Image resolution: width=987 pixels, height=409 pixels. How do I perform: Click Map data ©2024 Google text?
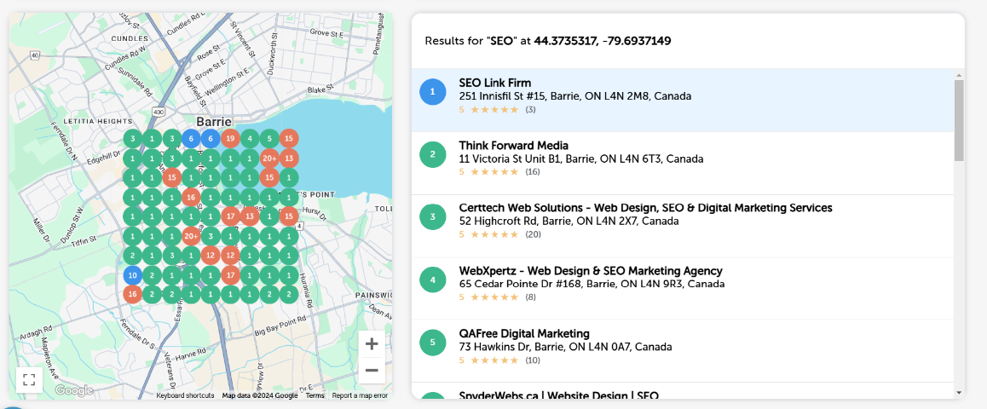pos(260,395)
